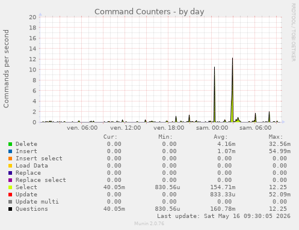Click the orange Insert select legend swatch
The height and width of the screenshot is (230, 299).
tap(10, 159)
